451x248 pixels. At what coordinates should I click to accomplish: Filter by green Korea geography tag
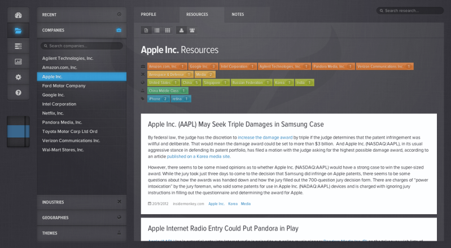click(283, 82)
